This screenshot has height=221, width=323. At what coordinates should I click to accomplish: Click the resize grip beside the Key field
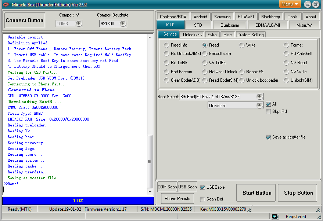pyautogui.click(x=249, y=210)
